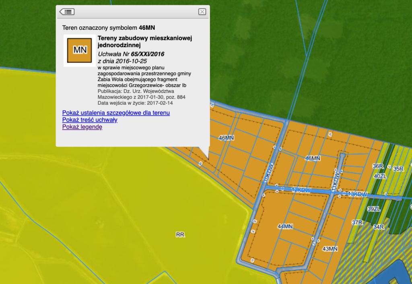
Task: Click the 46MN label between 10KDW and 11KDW
Action: pos(313,158)
